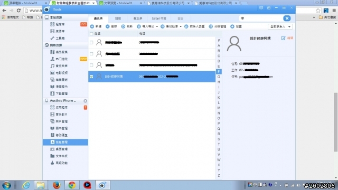Jump to letter F in the alphabet index

pyautogui.click(x=219, y=72)
